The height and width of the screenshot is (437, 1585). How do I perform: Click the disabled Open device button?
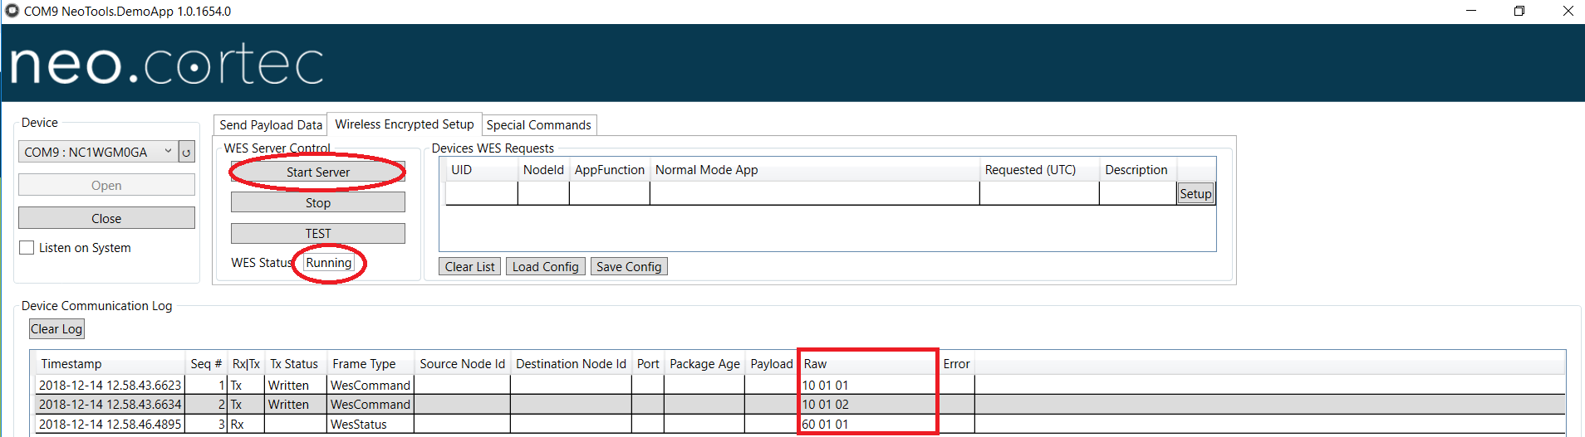(x=106, y=185)
